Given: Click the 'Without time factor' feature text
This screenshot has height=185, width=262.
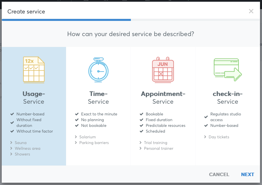Looking at the screenshot, I should [35, 131].
